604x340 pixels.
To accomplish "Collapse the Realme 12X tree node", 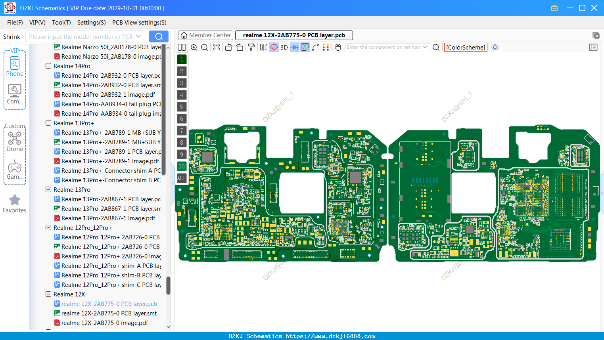I will click(x=48, y=294).
